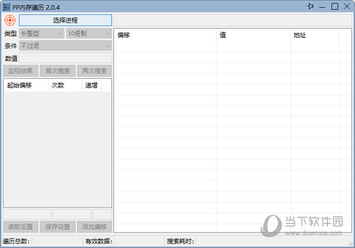355x248 pixels.
Task: Click the 添加偏移 button
Action: click(x=95, y=227)
